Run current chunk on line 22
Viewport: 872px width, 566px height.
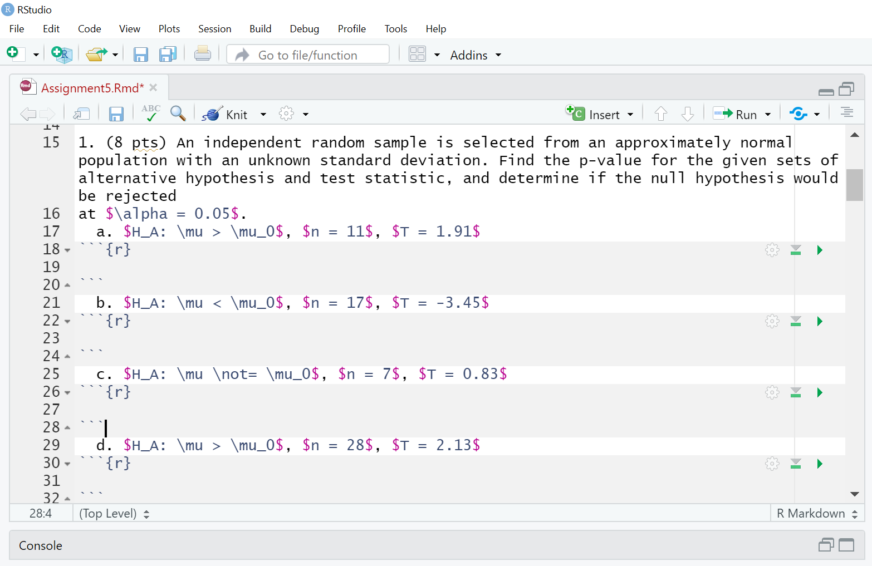coord(820,321)
